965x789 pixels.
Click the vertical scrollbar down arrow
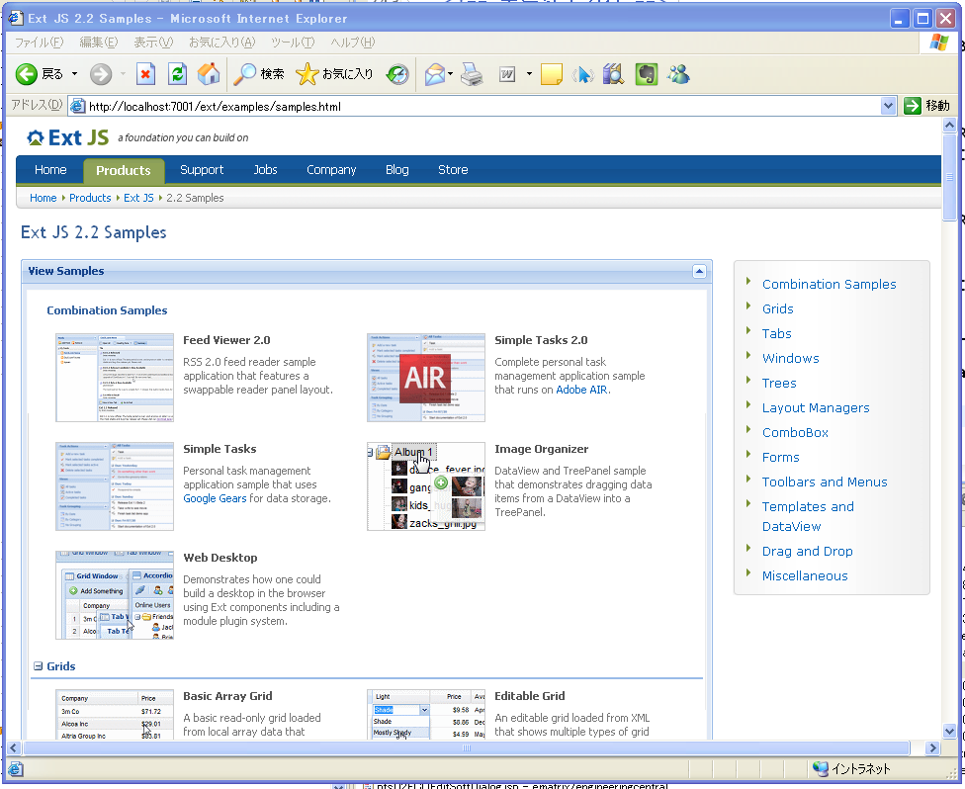coord(949,731)
